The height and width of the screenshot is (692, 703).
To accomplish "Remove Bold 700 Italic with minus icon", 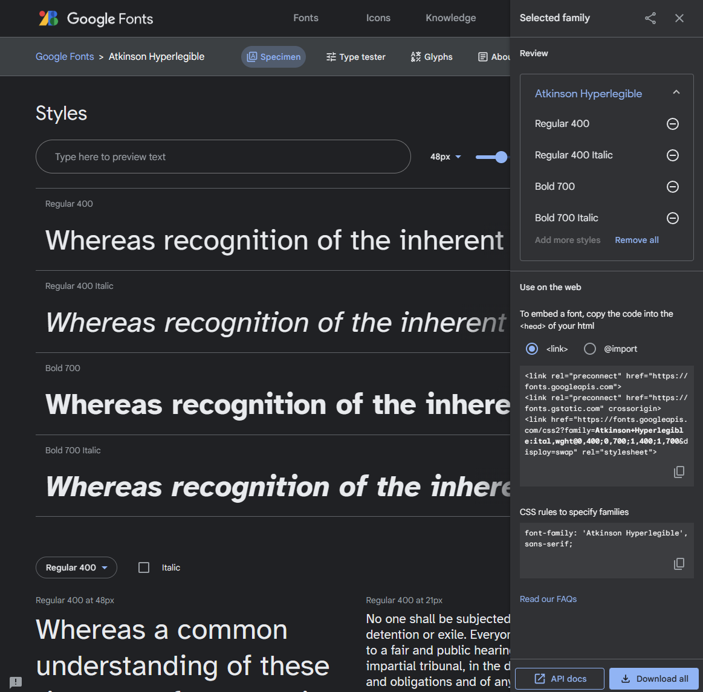I will [673, 218].
